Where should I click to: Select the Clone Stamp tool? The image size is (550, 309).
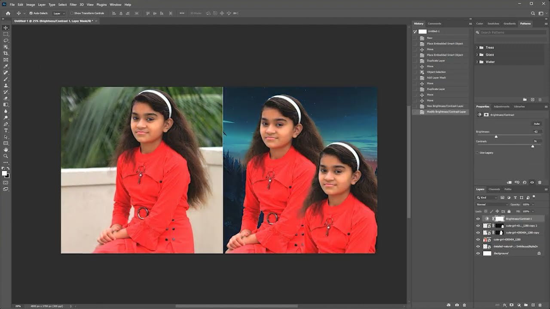(x=6, y=85)
